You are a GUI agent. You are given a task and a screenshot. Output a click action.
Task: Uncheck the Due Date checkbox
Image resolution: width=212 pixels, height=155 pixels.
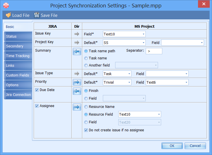point(37,90)
